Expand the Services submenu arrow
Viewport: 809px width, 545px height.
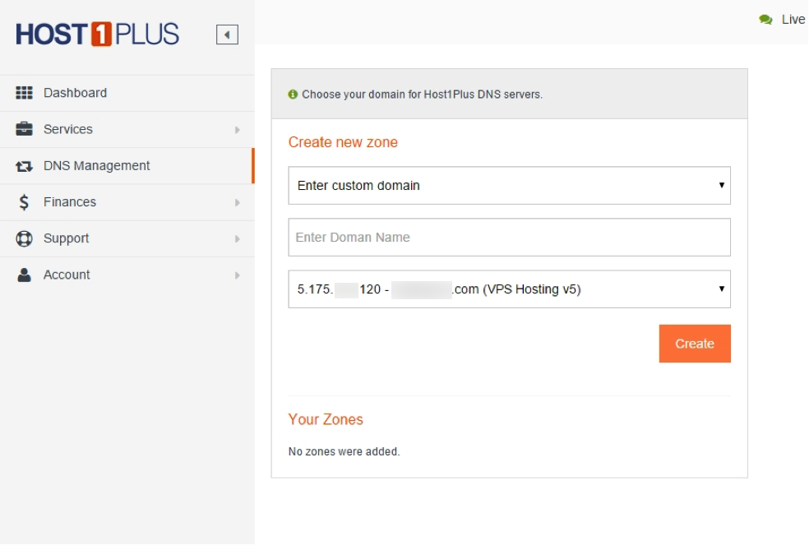coord(238,130)
